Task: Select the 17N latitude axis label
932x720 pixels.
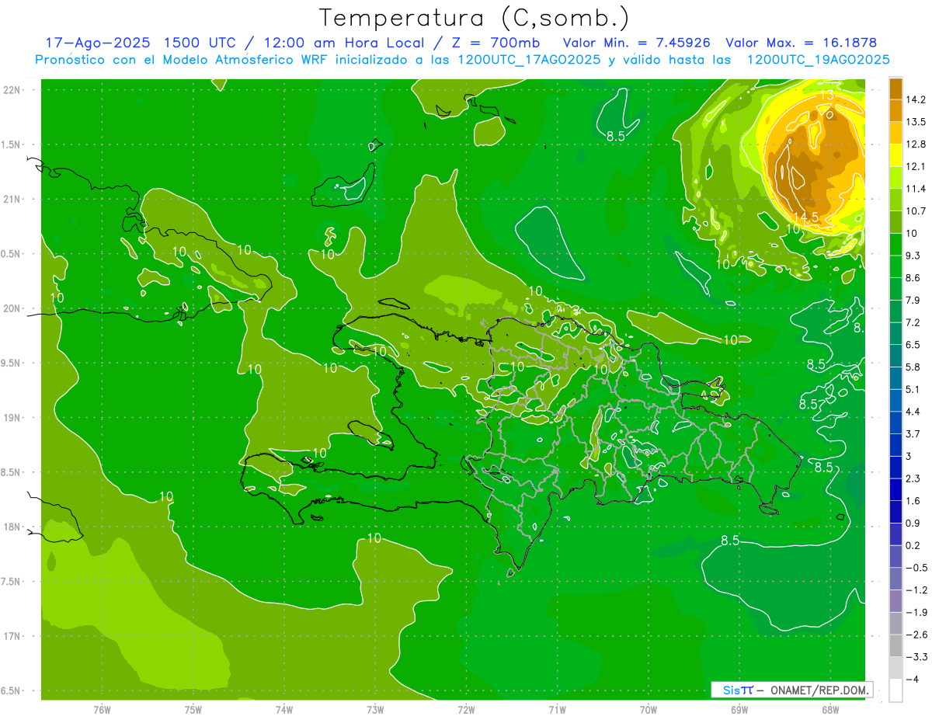Action: coord(13,636)
